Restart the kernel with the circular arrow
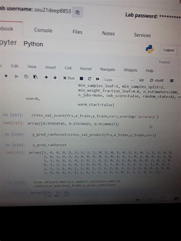The image size is (181, 241). 90,79
